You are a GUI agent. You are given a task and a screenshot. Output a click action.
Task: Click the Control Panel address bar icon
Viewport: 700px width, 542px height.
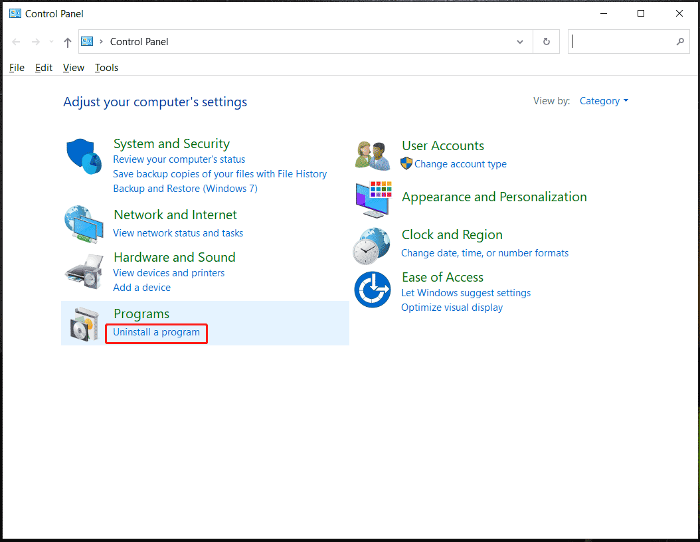[x=87, y=42]
